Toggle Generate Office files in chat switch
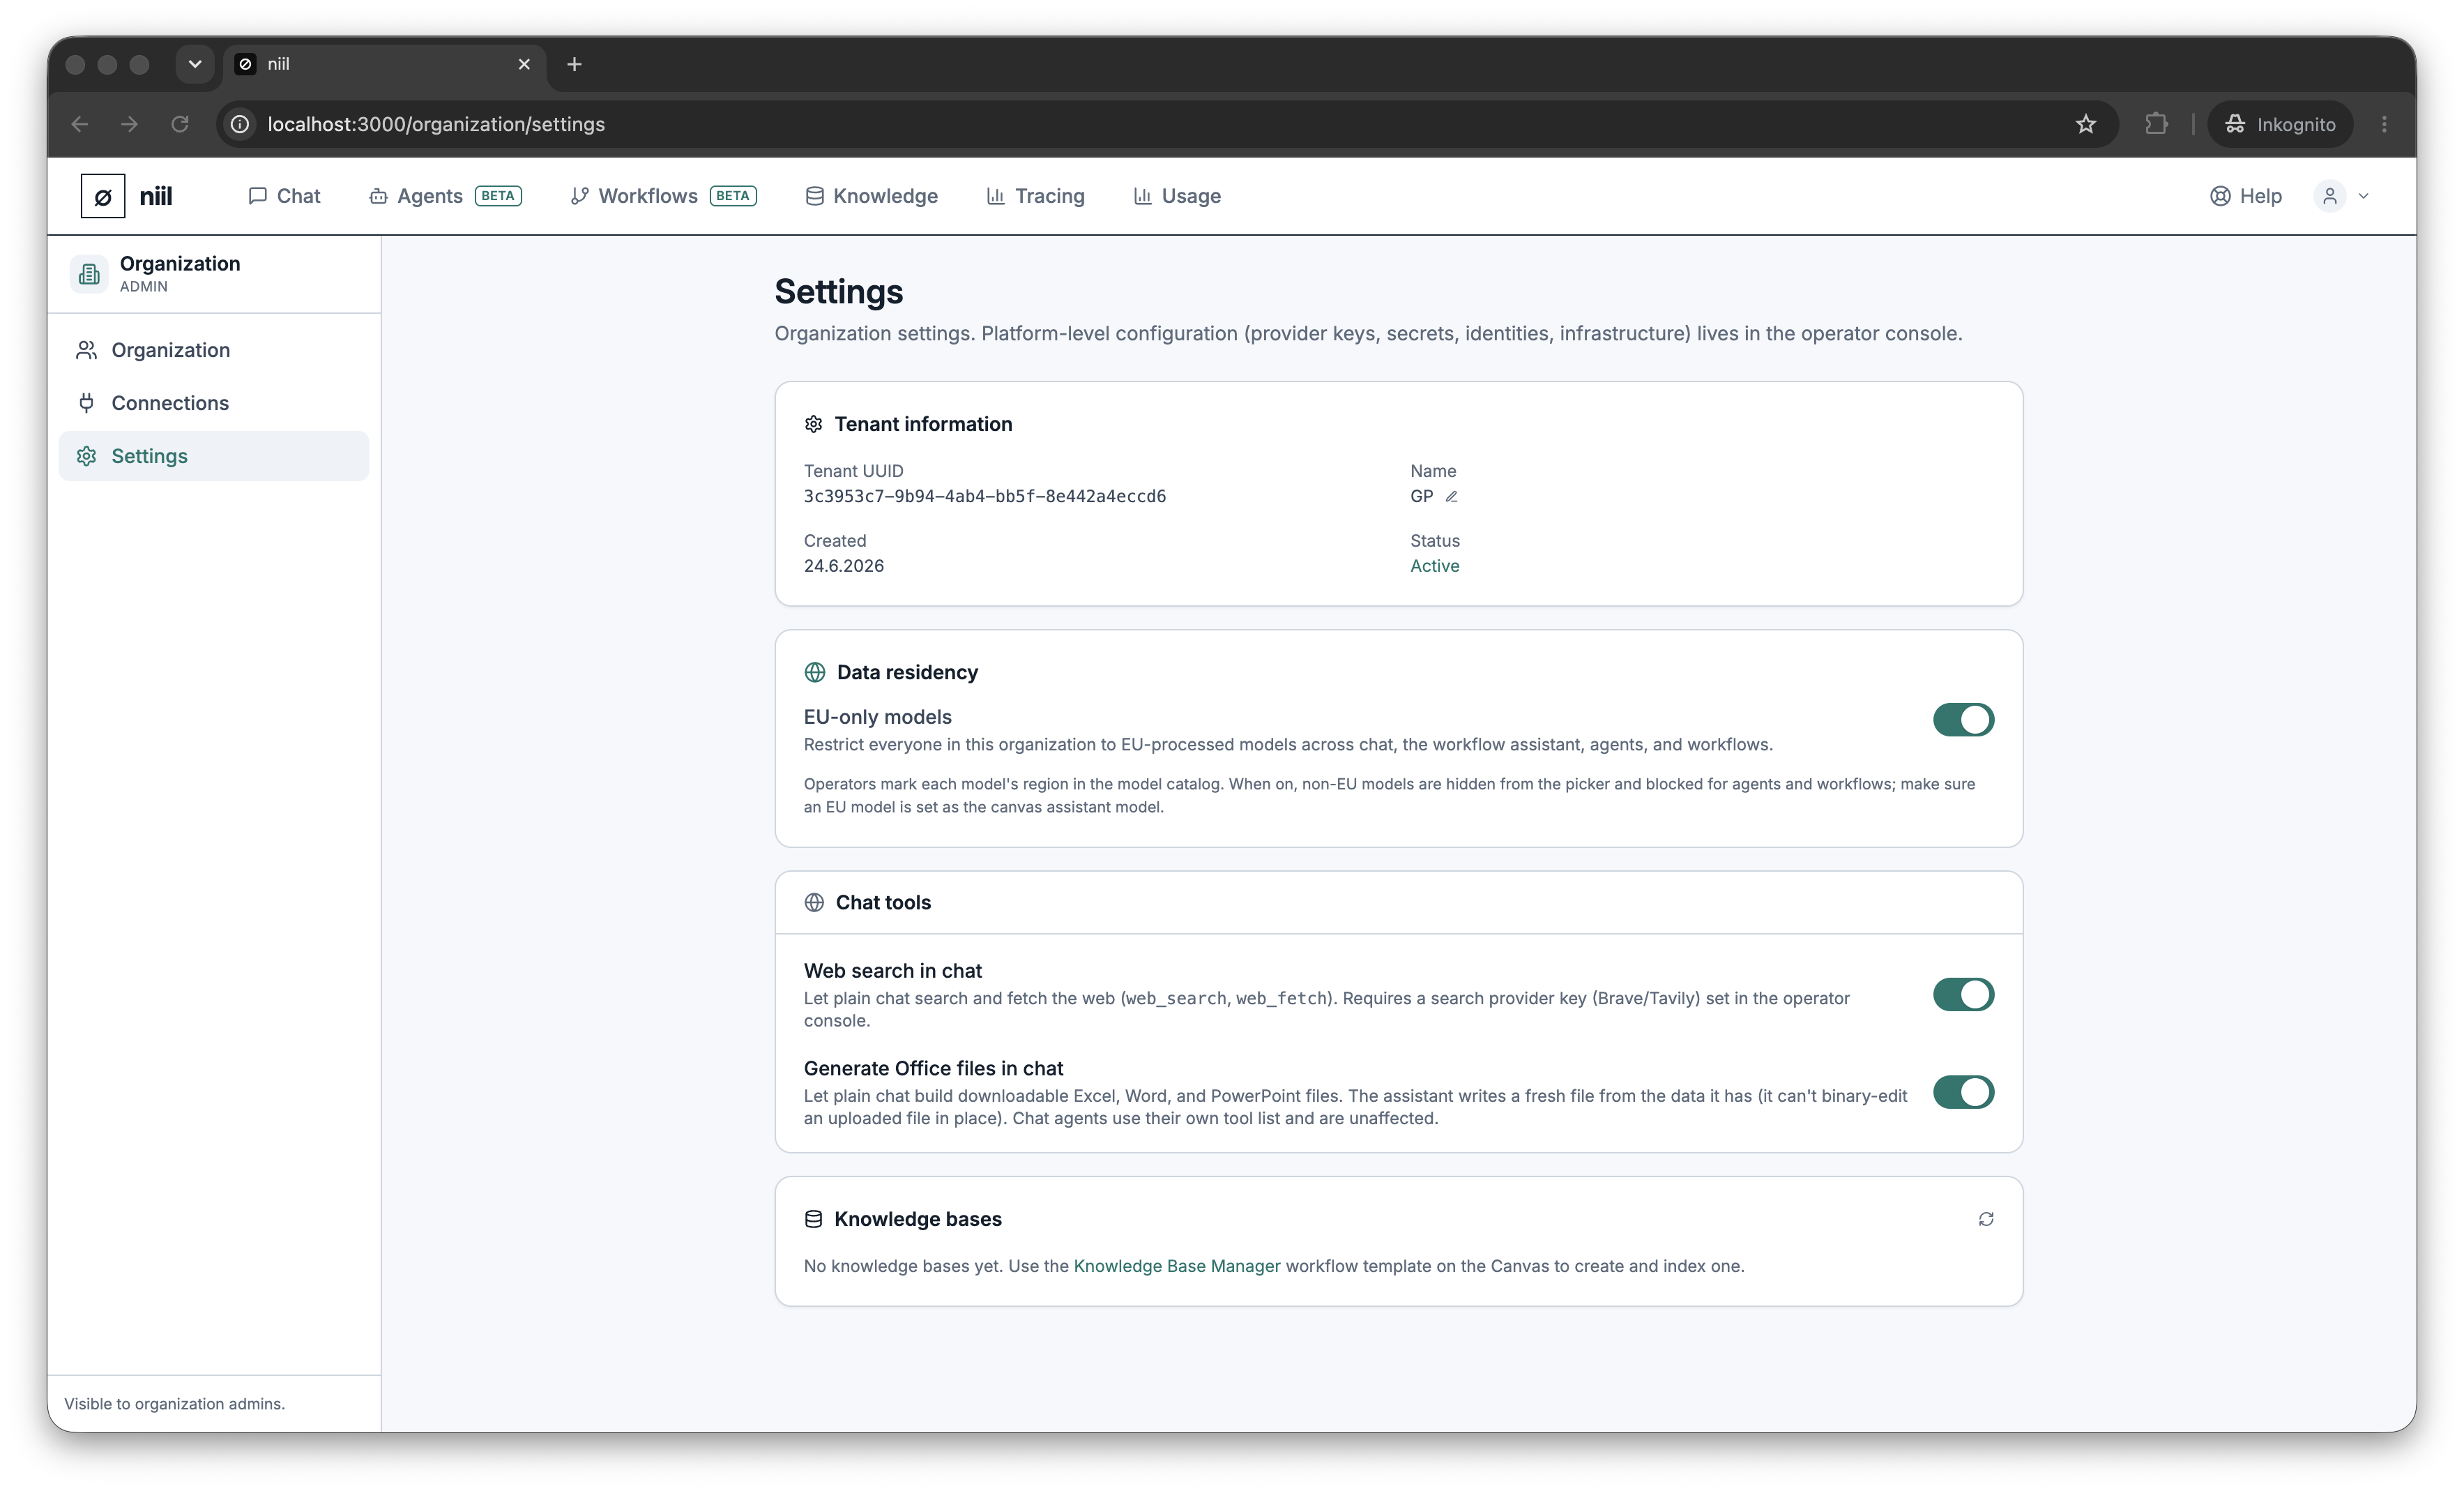 click(1963, 1092)
